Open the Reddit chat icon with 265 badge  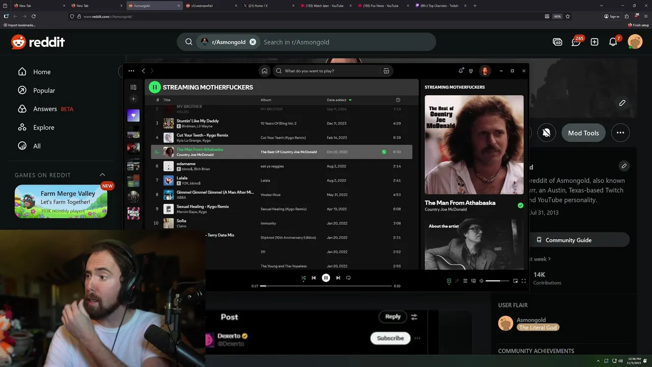(576, 42)
